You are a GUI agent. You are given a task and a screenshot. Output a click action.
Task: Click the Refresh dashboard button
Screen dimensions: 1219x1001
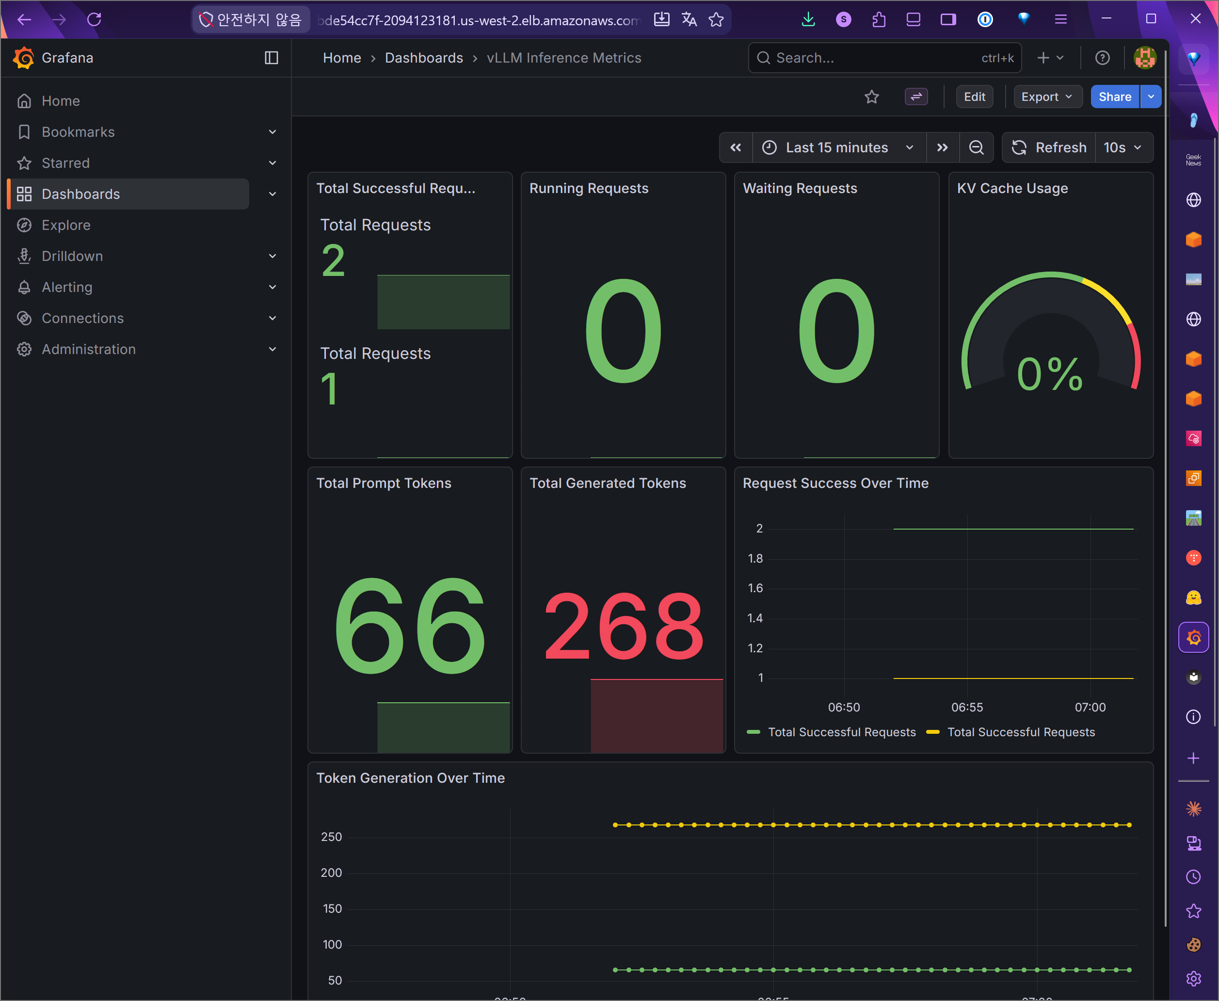pyautogui.click(x=1049, y=147)
